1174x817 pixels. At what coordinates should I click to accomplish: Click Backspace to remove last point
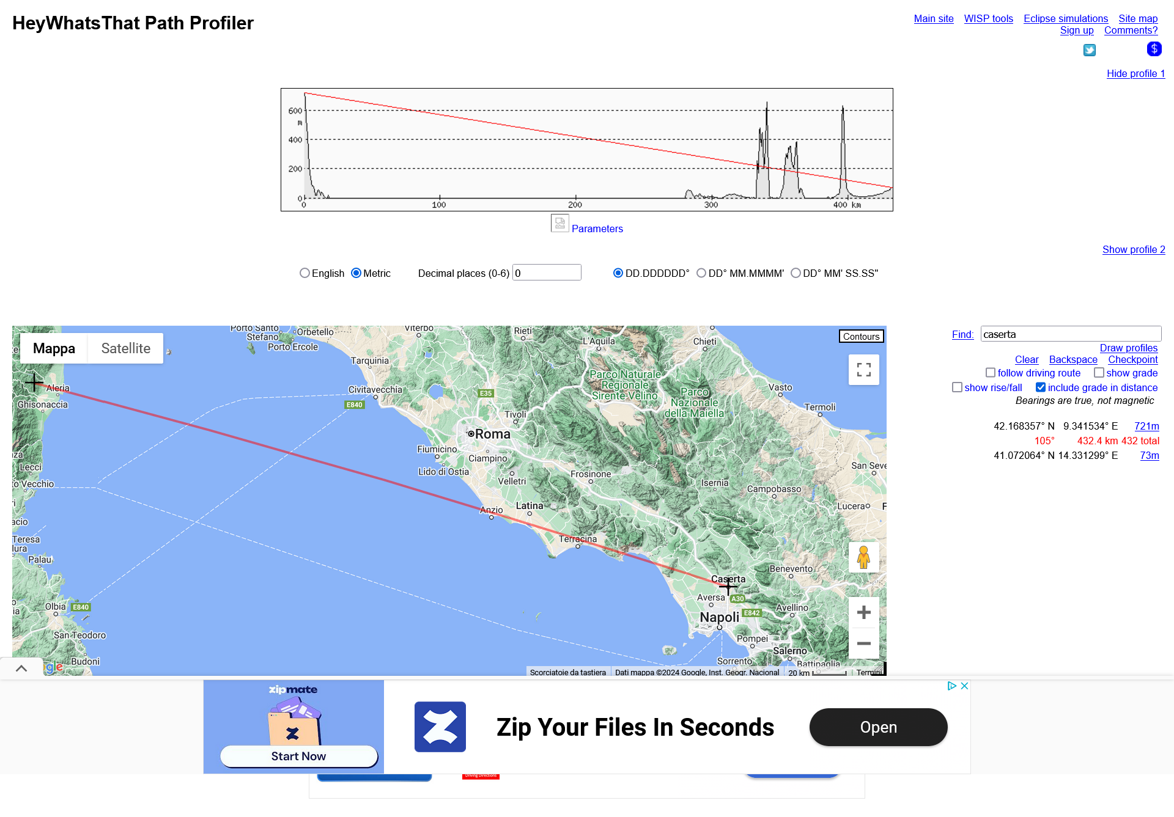coord(1073,359)
